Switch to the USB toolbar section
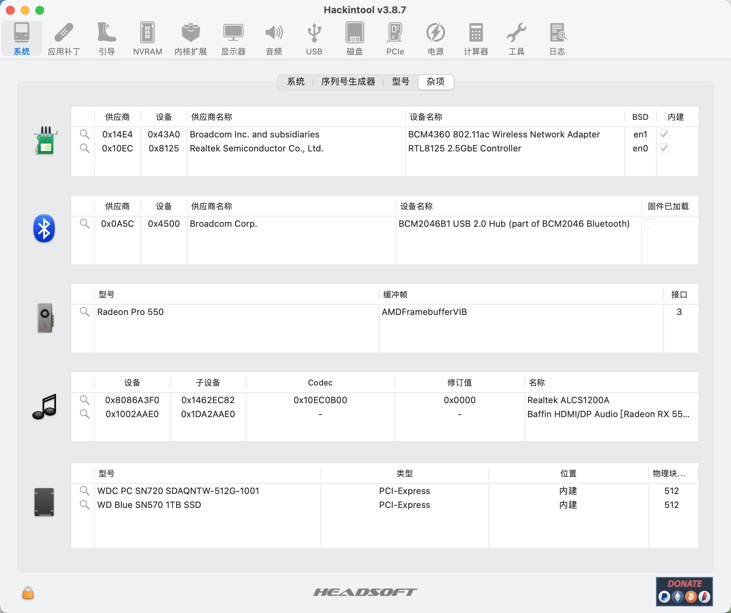 coord(314,39)
